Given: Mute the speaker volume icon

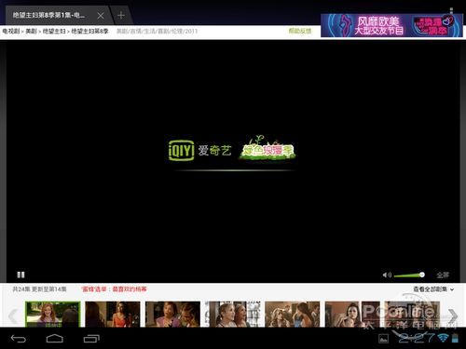Looking at the screenshot, I should point(387,275).
